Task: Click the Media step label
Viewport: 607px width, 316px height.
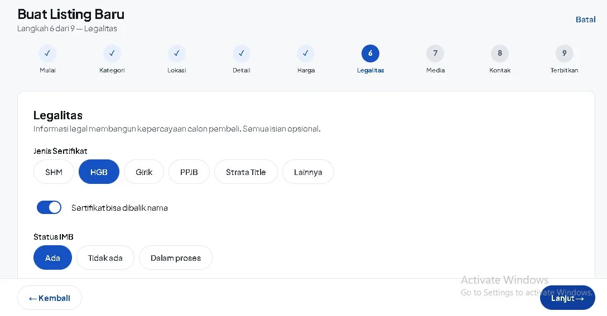Action: [436, 70]
